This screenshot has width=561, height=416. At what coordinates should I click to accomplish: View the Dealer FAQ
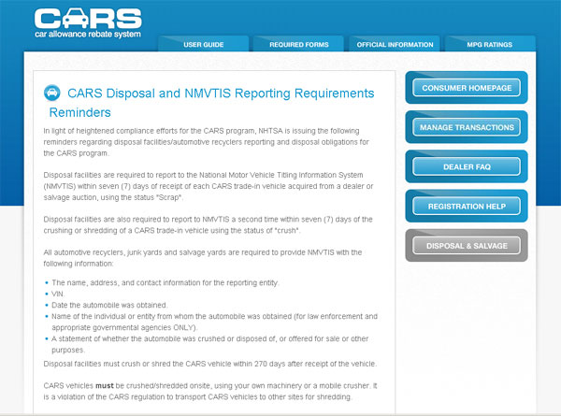click(467, 166)
